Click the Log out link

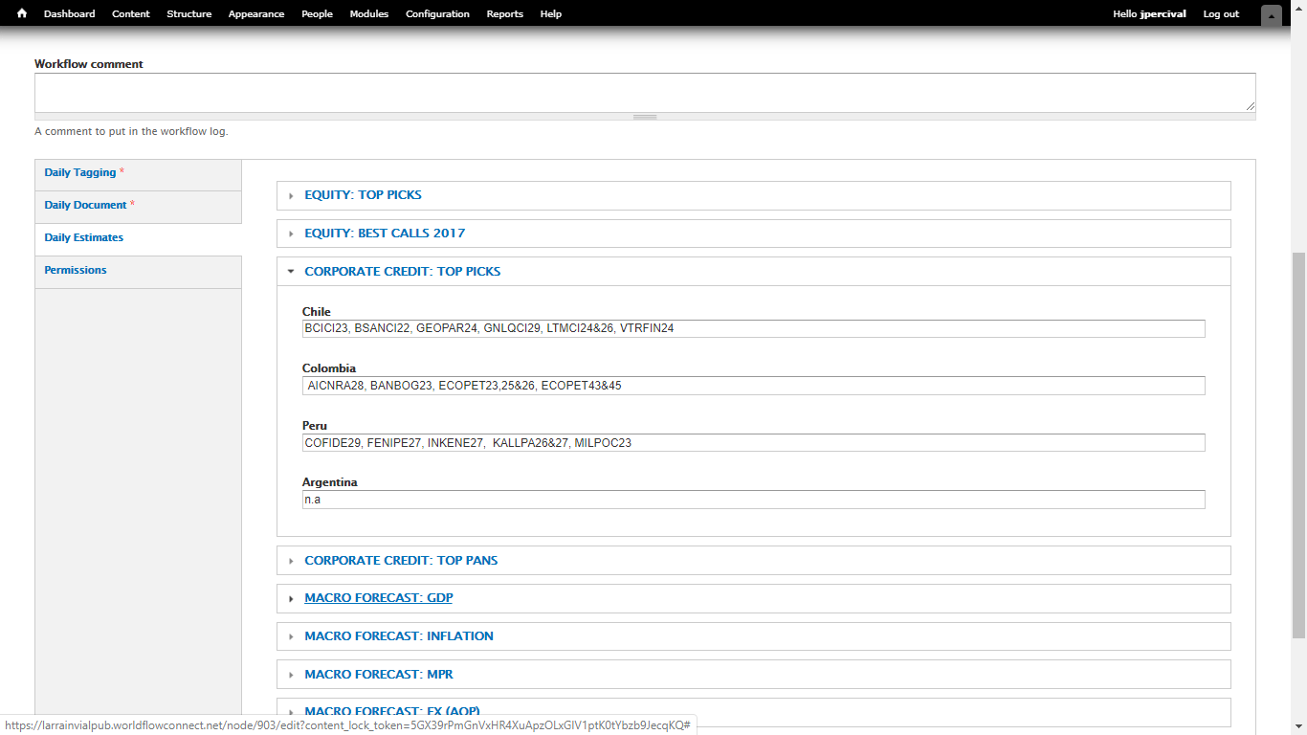pyautogui.click(x=1220, y=14)
